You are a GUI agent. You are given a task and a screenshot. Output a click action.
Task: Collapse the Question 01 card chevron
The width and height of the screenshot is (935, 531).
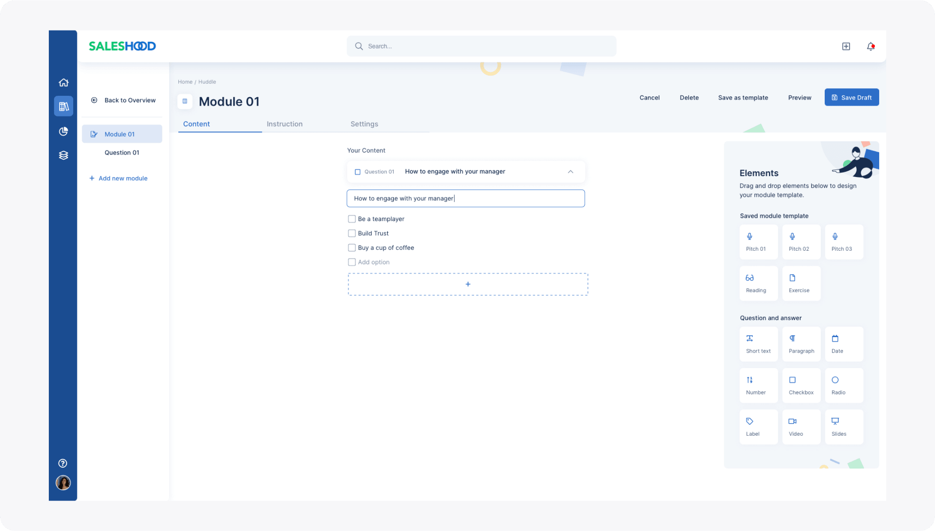coord(570,172)
